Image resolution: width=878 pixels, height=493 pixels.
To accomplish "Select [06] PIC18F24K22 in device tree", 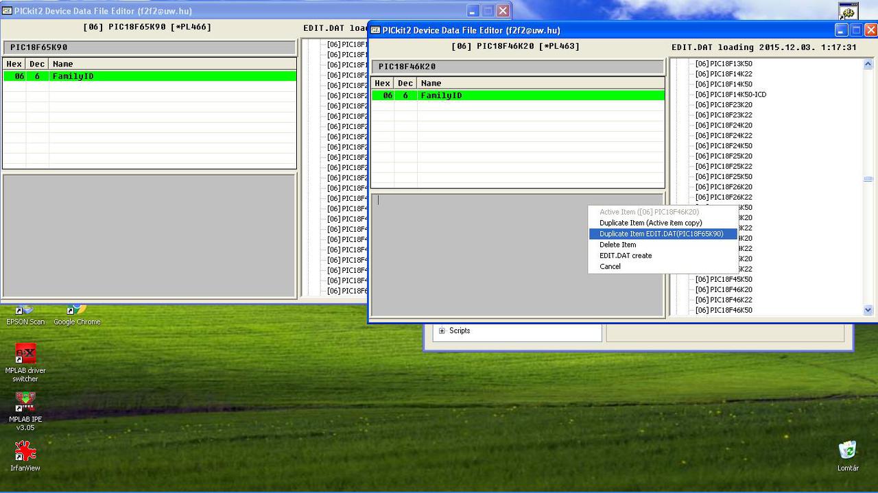I will [724, 136].
